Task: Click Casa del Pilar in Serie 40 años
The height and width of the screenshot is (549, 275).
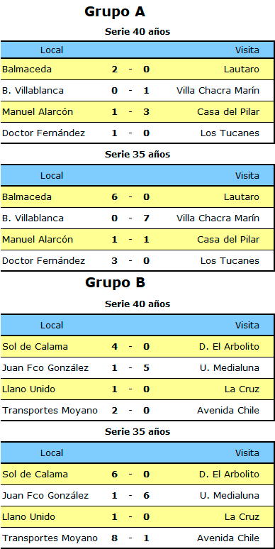Action: [x=228, y=112]
